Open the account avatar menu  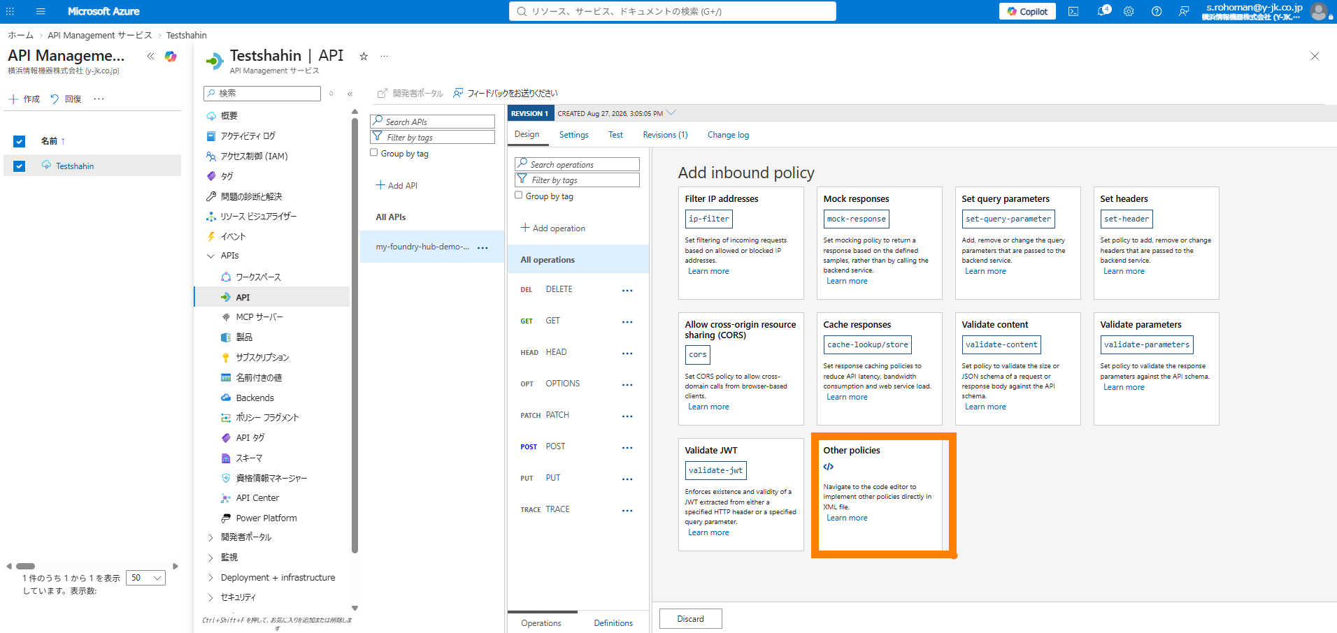coord(1318,11)
